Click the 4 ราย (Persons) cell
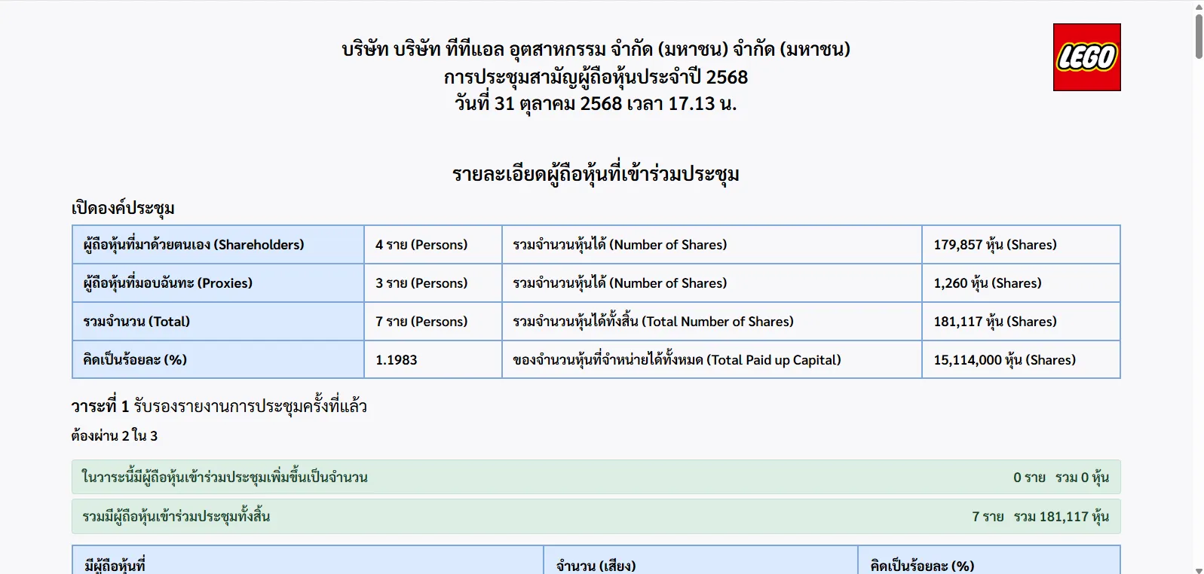The image size is (1204, 574). click(433, 245)
